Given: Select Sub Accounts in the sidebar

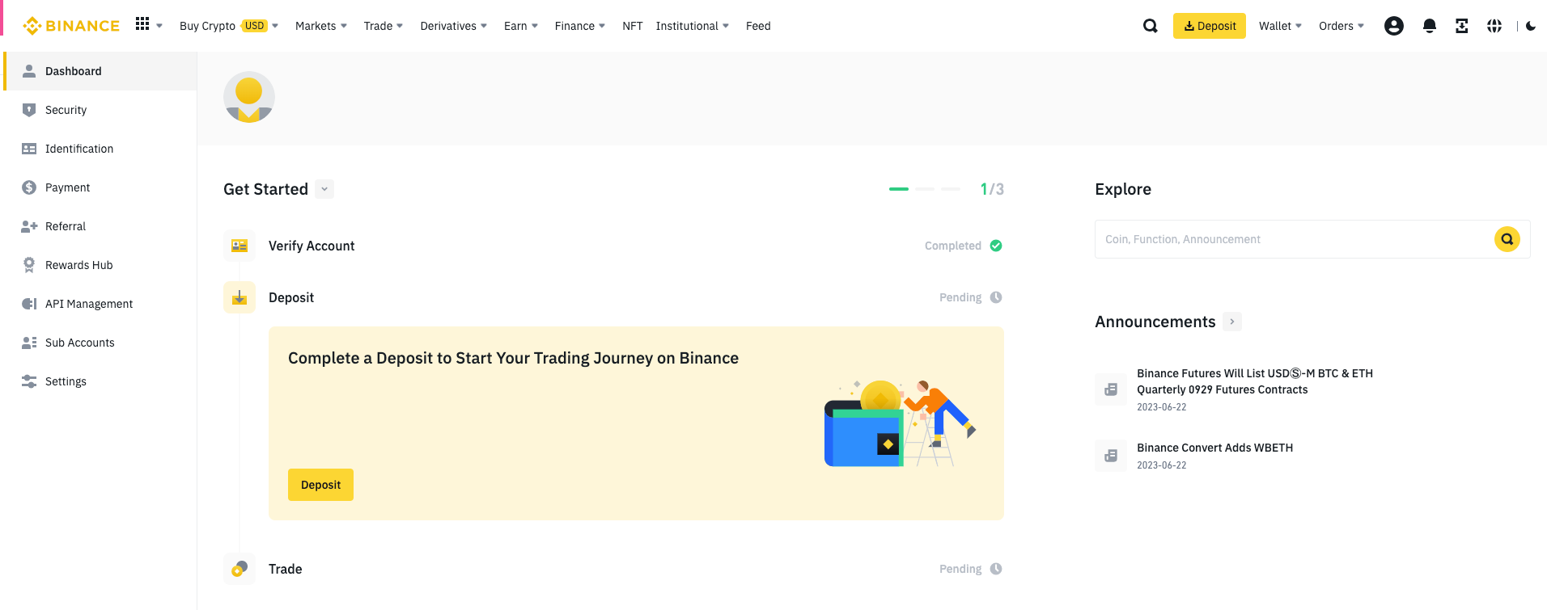Looking at the screenshot, I should coord(99,343).
